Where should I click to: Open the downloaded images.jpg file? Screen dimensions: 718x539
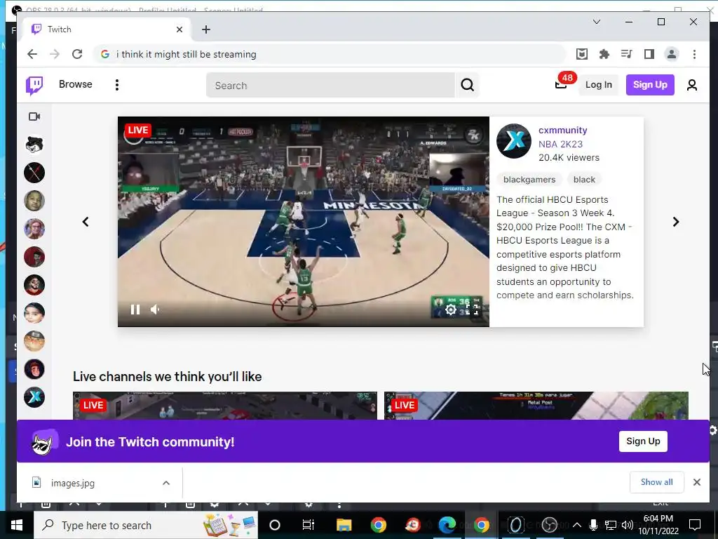coord(73,483)
